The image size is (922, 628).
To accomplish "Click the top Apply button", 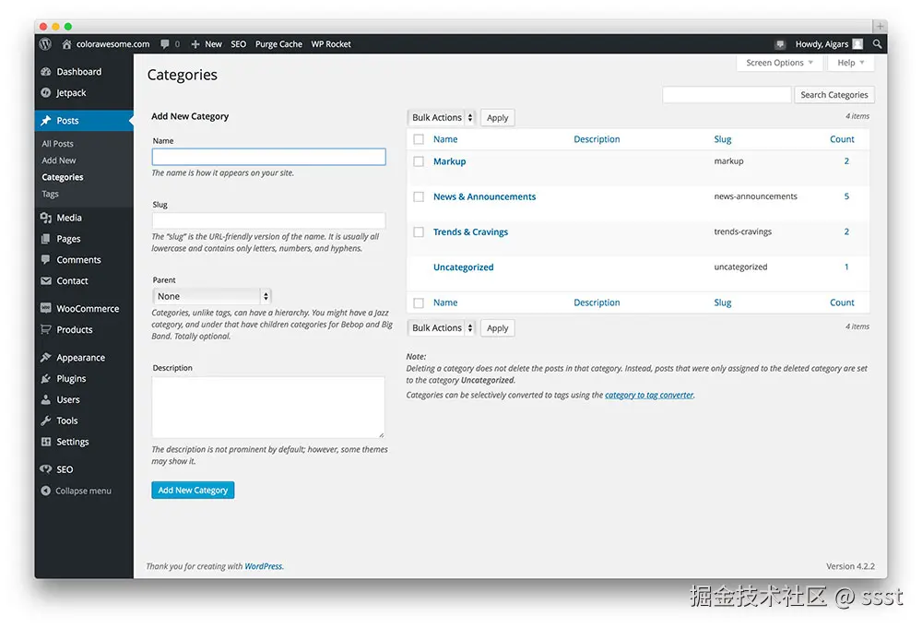I will click(498, 118).
